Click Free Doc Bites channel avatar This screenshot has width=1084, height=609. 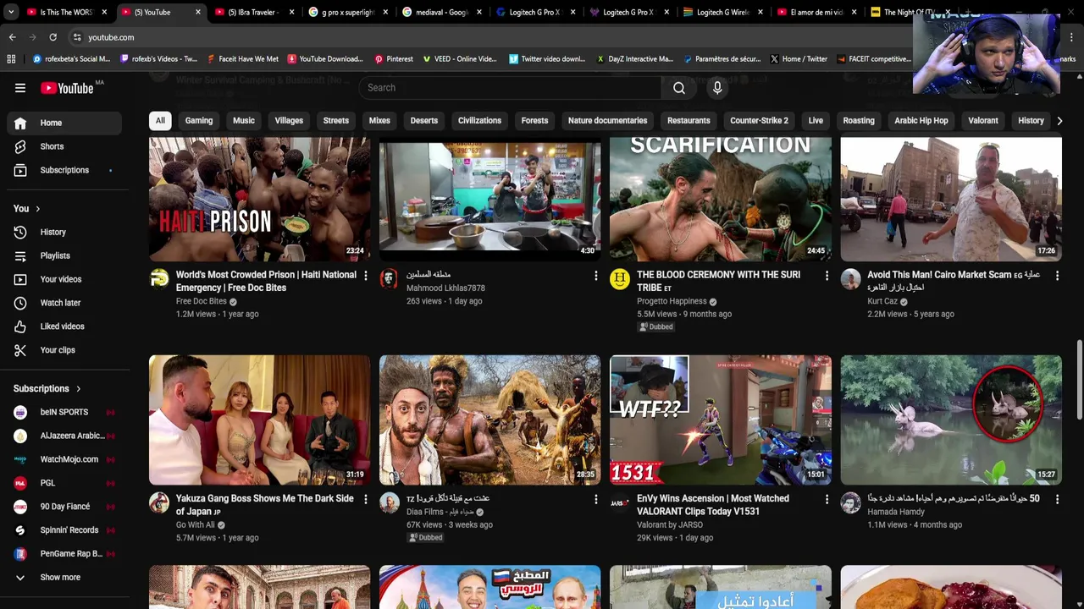tap(159, 279)
